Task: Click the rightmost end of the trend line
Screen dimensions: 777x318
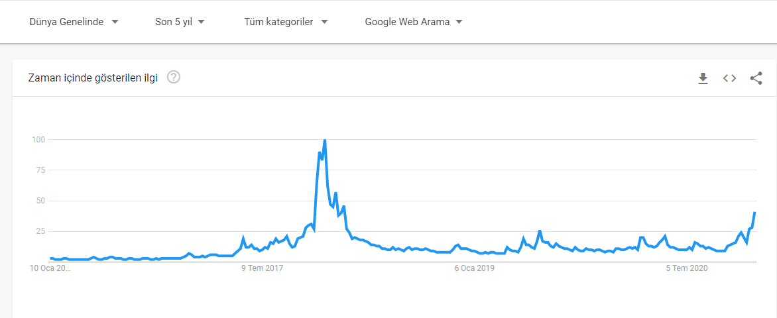Action: [x=755, y=213]
